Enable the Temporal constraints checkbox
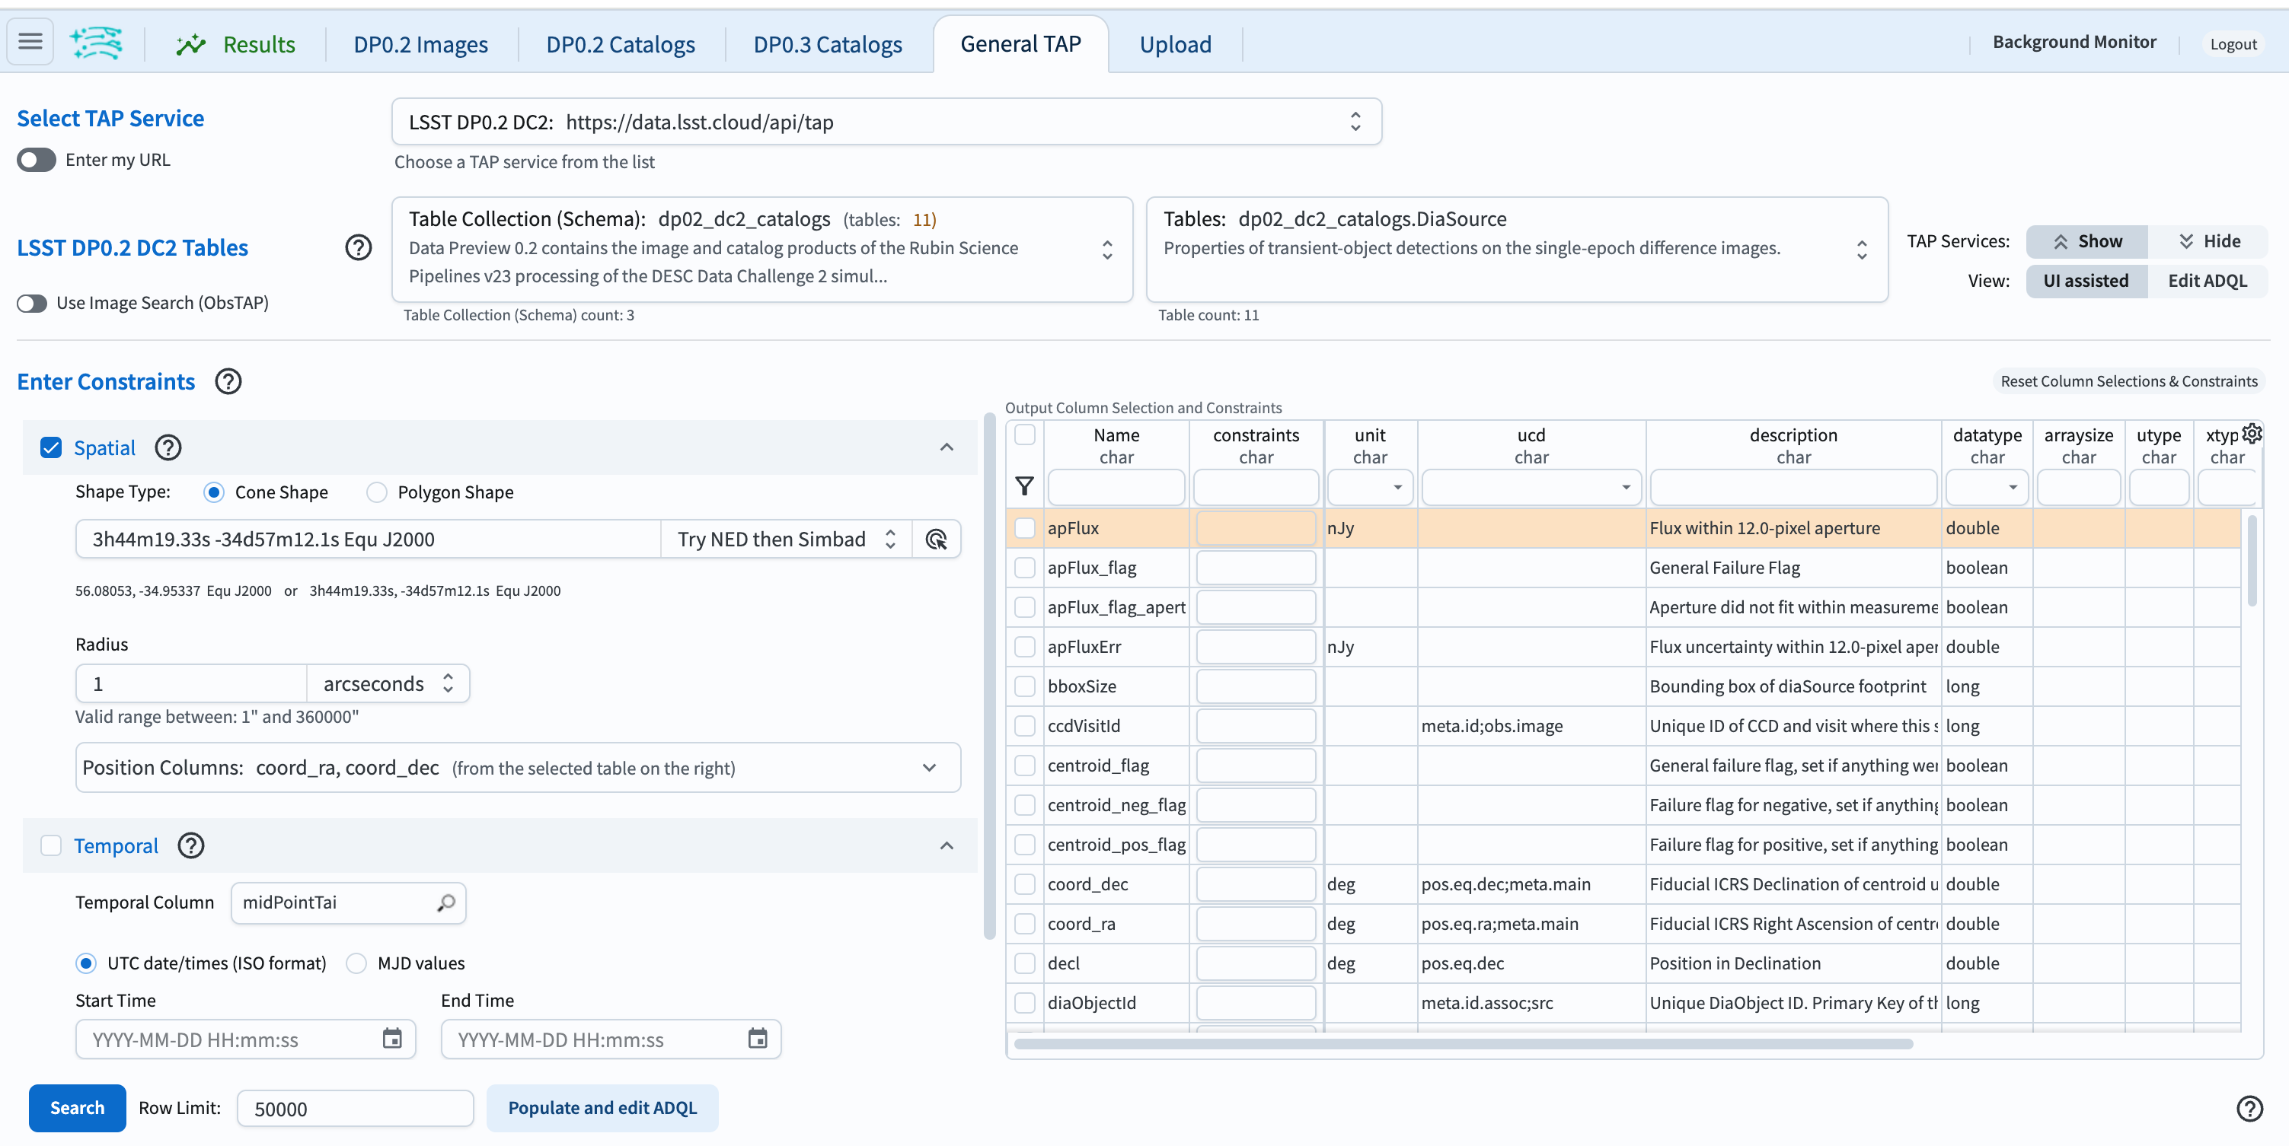 (51, 845)
